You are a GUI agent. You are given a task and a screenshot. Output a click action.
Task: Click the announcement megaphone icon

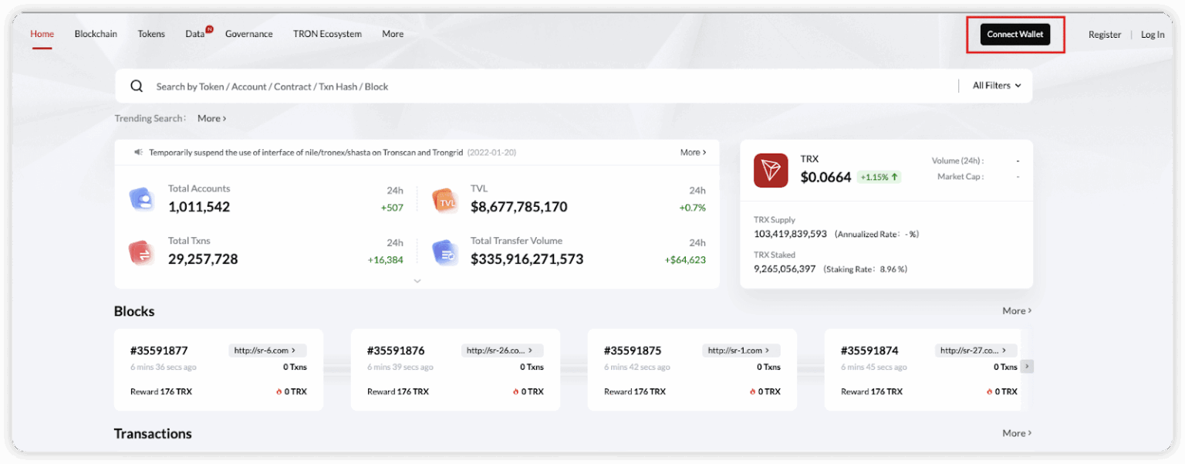138,152
